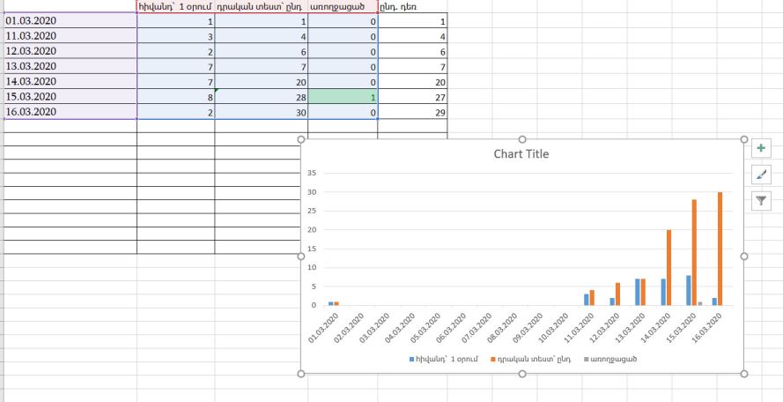Click the chart axis label 08.03.2020
783x402 pixels.
point(502,327)
